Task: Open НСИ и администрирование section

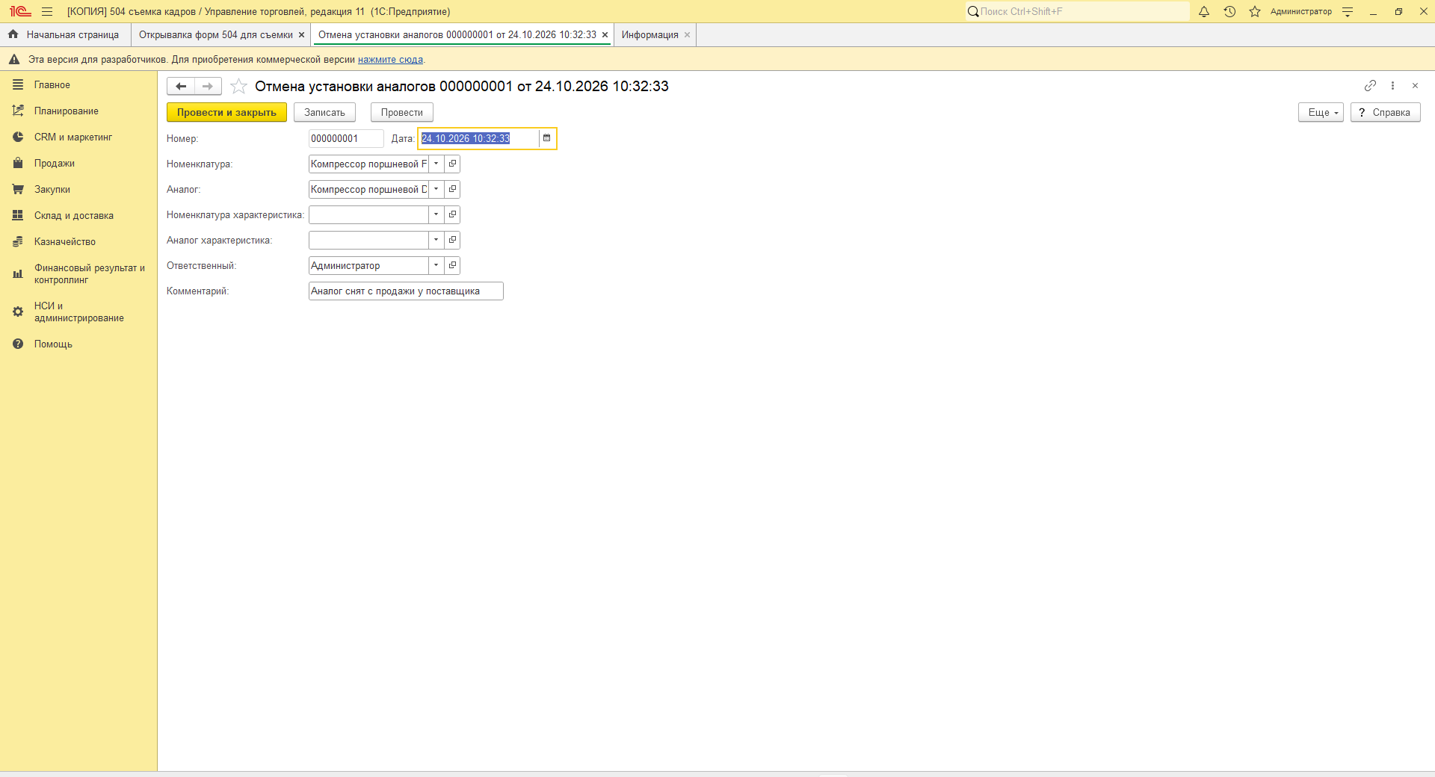Action: (78, 312)
